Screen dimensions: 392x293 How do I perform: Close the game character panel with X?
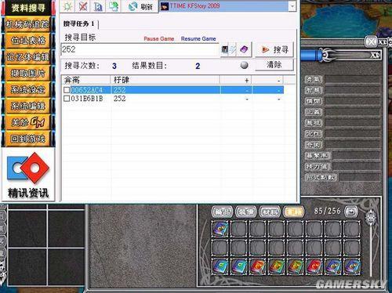(371, 42)
